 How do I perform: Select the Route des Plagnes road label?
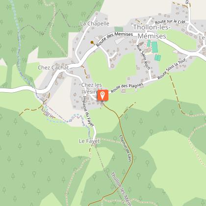click(127, 88)
